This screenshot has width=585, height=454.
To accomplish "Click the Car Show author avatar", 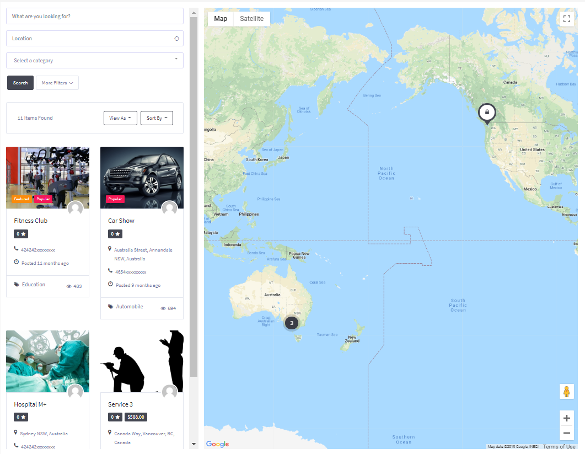I will 169,208.
